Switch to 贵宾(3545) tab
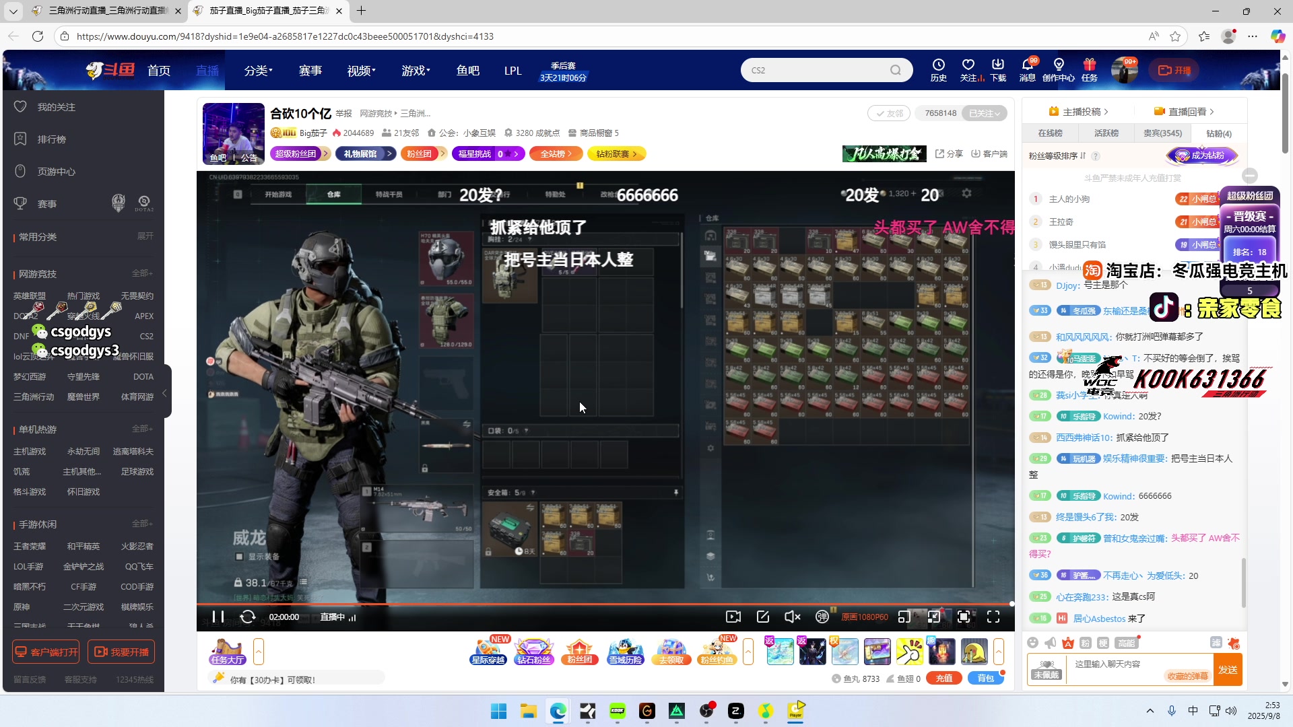Image resolution: width=1293 pixels, height=727 pixels. click(x=1163, y=133)
